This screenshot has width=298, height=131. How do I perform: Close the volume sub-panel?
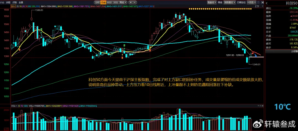click(x=262, y=106)
